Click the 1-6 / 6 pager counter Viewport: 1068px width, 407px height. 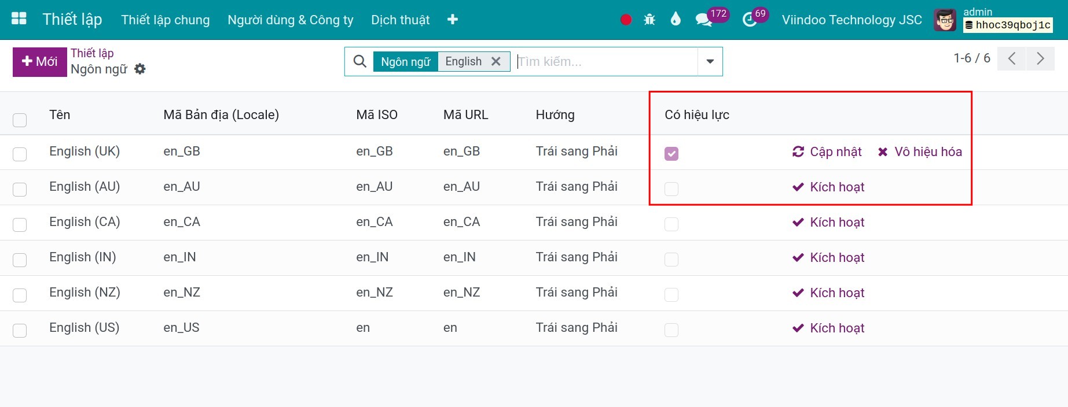(x=972, y=58)
